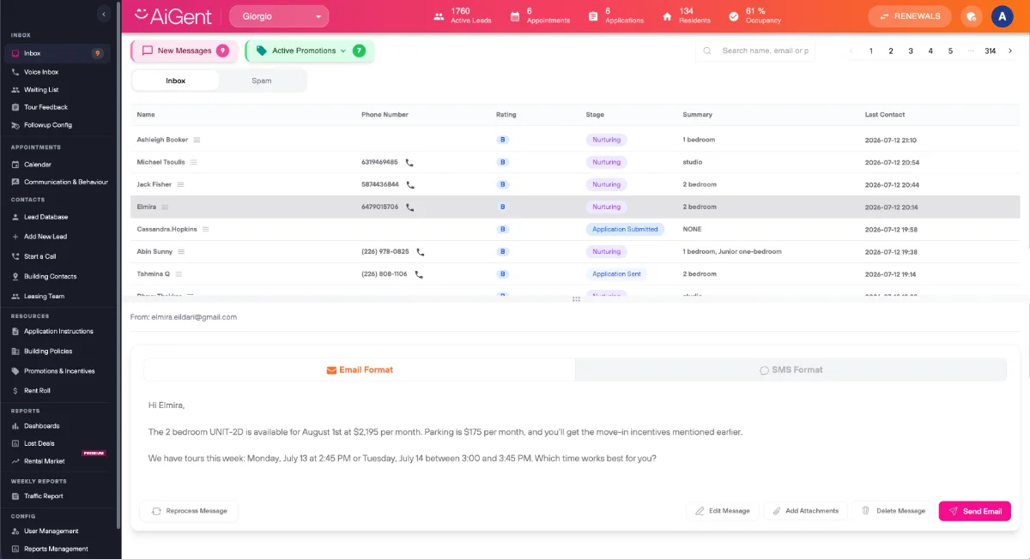This screenshot has width=1030, height=559.
Task: Open Leasing Team page
Action: [x=44, y=296]
